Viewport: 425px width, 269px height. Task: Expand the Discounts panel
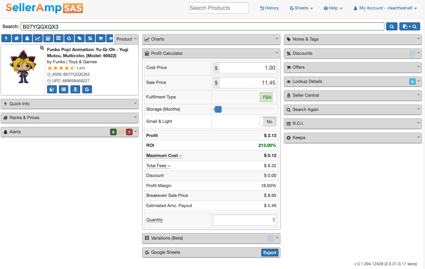[353, 53]
